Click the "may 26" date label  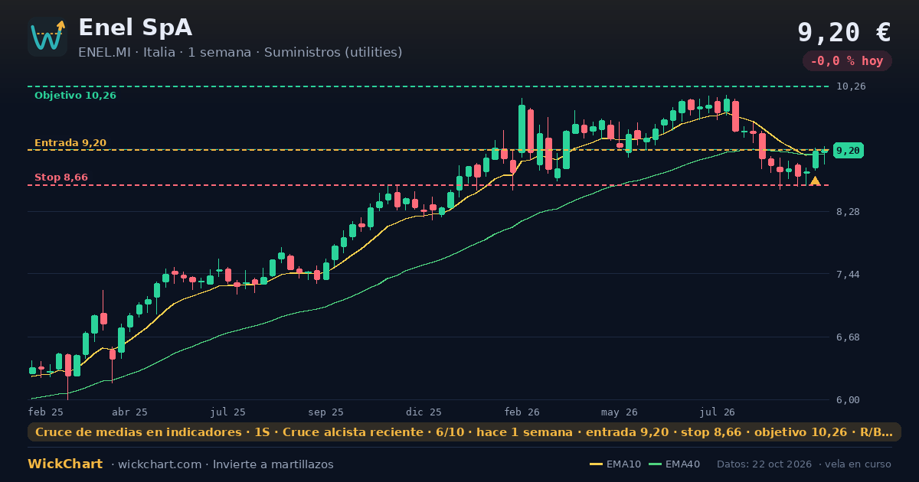(620, 412)
